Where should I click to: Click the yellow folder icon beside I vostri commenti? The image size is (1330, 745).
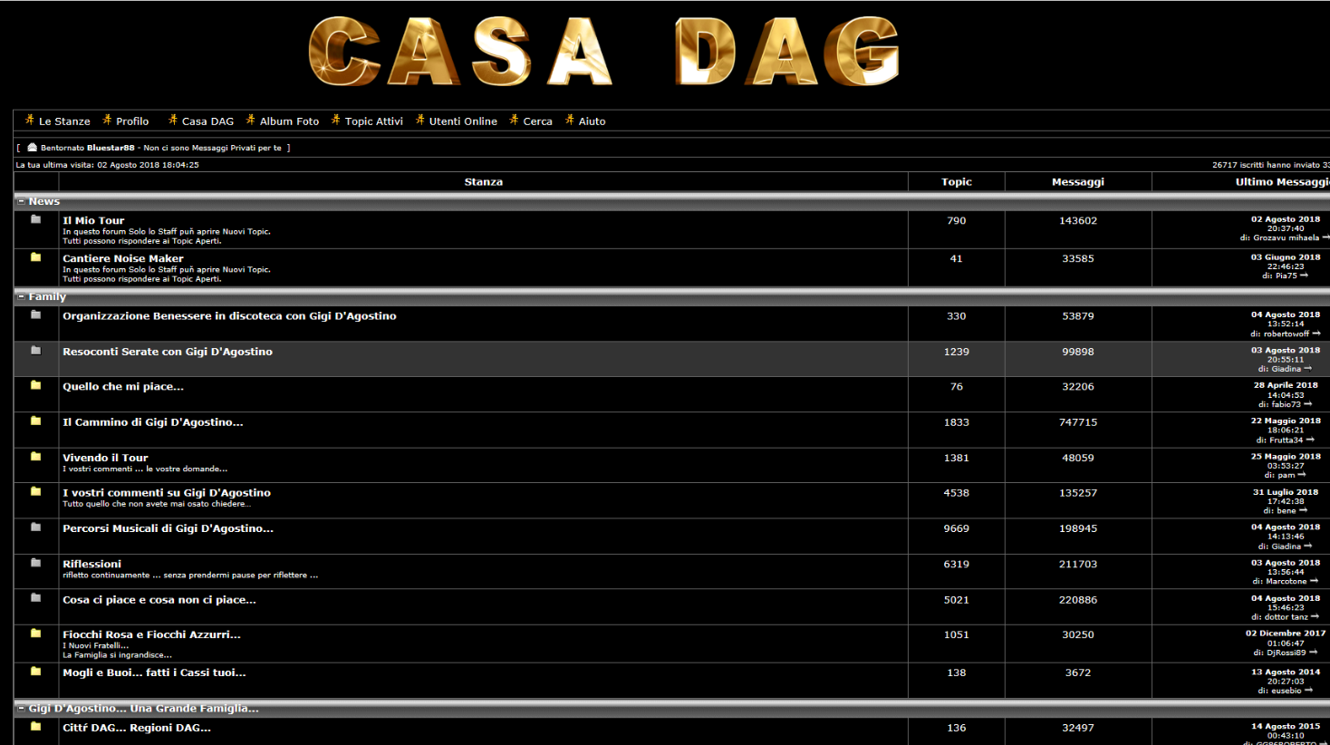tap(36, 491)
